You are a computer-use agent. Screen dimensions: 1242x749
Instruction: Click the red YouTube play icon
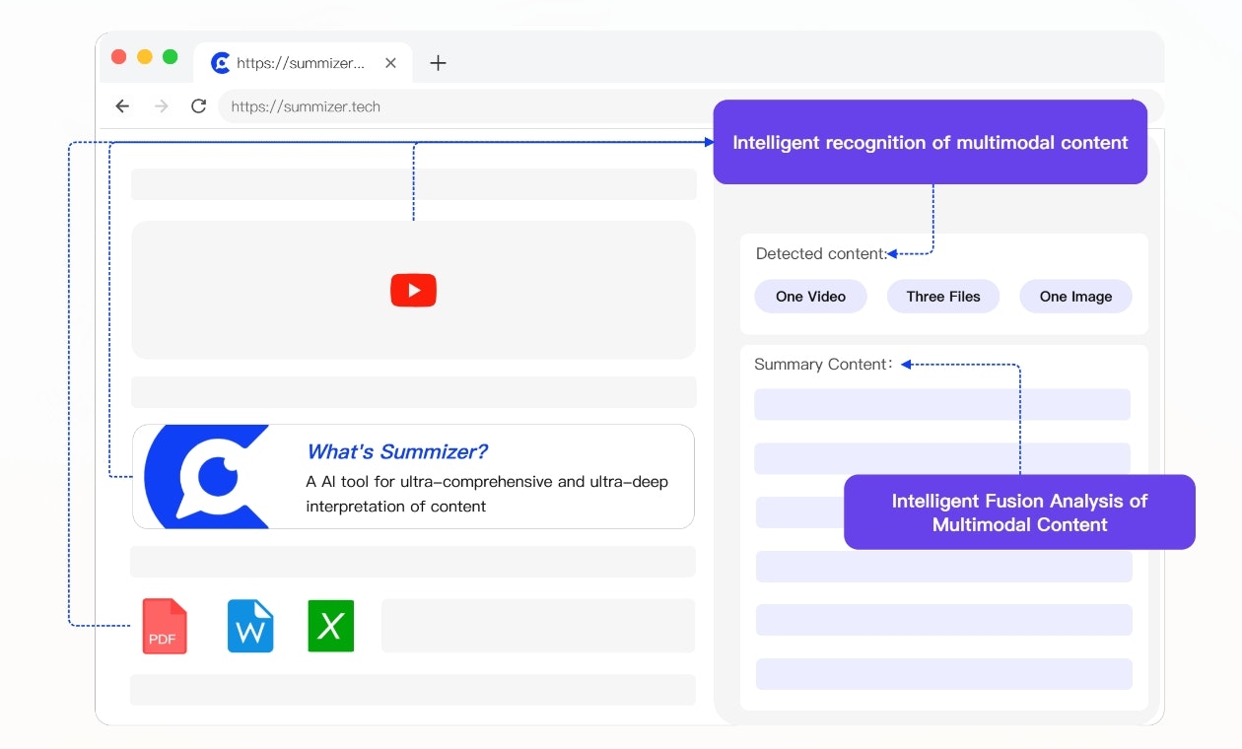pyautogui.click(x=413, y=290)
